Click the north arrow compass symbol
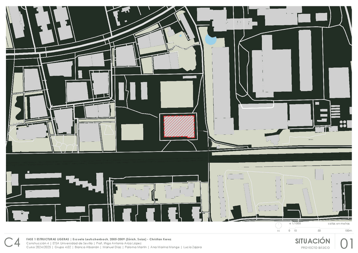The image size is (358, 253). tap(278, 226)
